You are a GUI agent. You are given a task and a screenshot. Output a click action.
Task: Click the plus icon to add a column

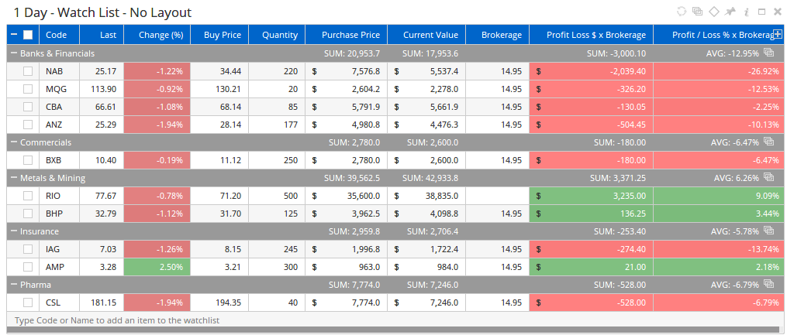(x=778, y=34)
